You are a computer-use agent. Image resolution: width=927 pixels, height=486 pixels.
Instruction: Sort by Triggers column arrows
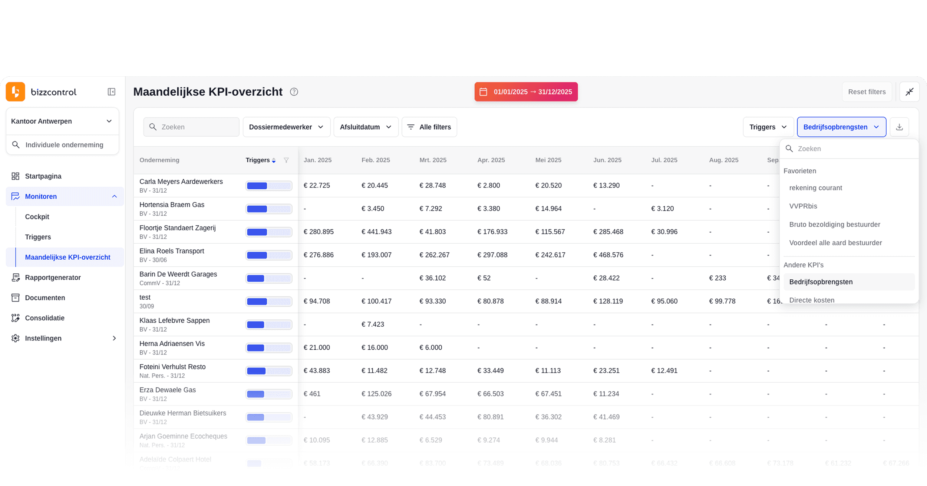(x=274, y=160)
